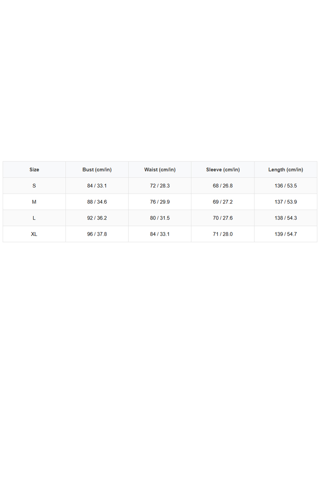Select sleeve value 71 / 28.0
321x481 pixels.
click(223, 234)
